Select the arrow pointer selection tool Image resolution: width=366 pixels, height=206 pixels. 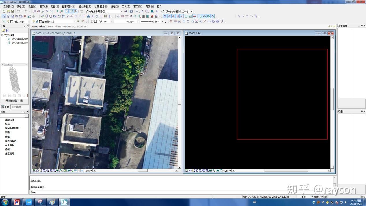[x=4, y=16]
